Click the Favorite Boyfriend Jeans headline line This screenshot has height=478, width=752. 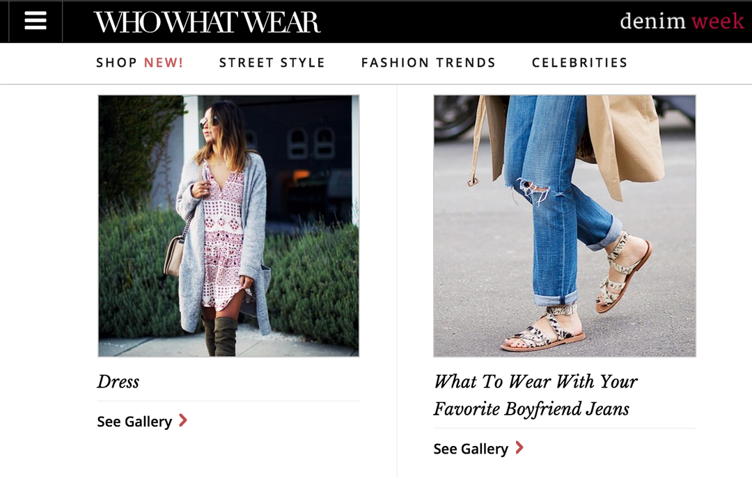(531, 409)
